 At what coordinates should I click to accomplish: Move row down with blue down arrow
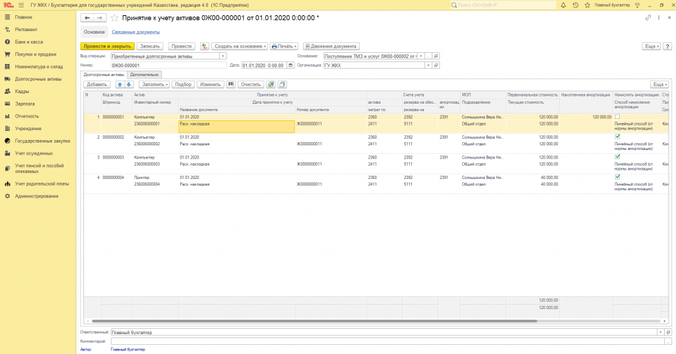click(x=129, y=85)
